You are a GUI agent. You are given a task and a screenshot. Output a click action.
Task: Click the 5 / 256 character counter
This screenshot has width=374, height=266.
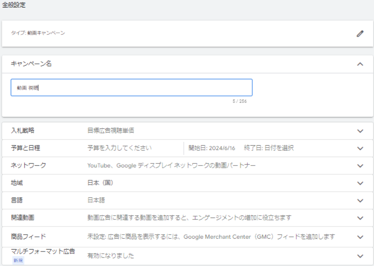tap(240, 101)
